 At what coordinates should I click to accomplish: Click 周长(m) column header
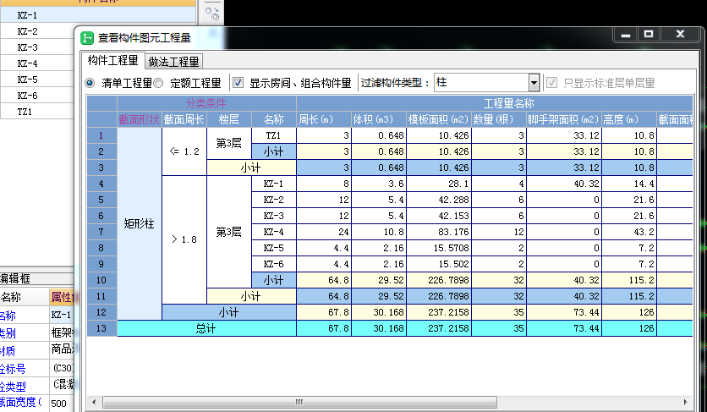pyautogui.click(x=324, y=119)
